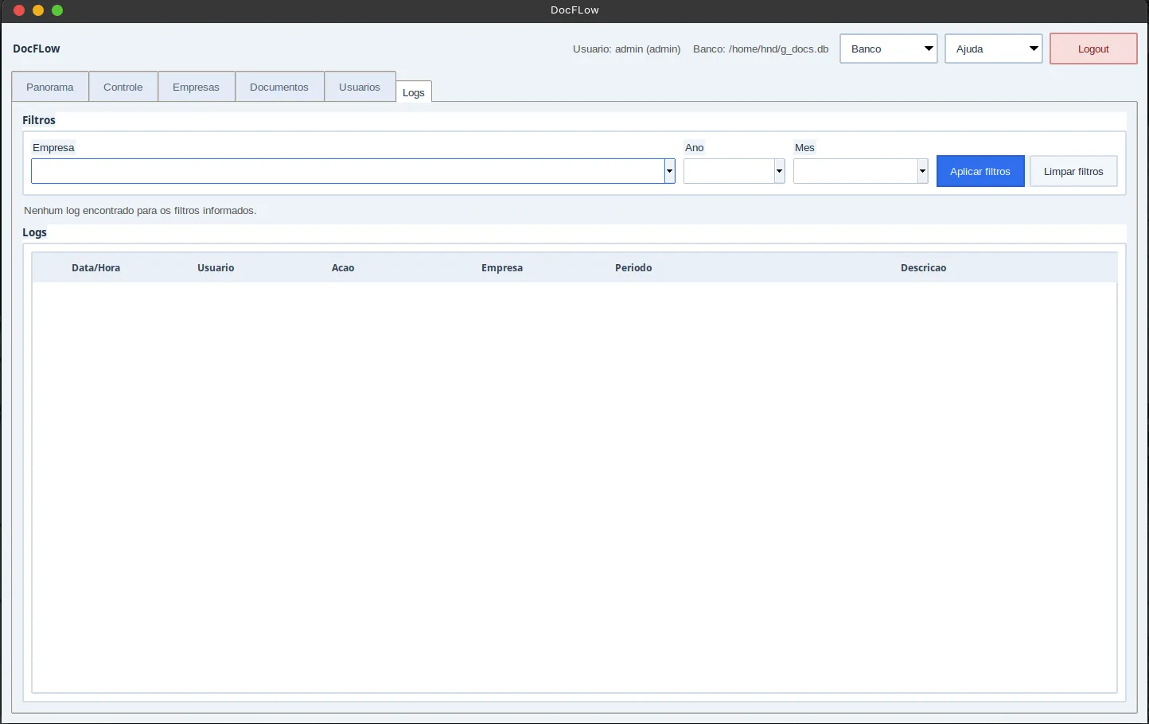This screenshot has height=724, width=1149.
Task: Switch to the Controle tab
Action: coord(123,87)
